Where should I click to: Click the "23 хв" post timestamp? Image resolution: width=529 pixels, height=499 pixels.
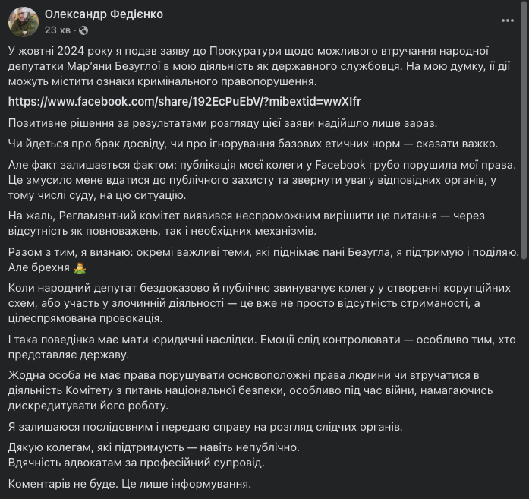tap(58, 30)
